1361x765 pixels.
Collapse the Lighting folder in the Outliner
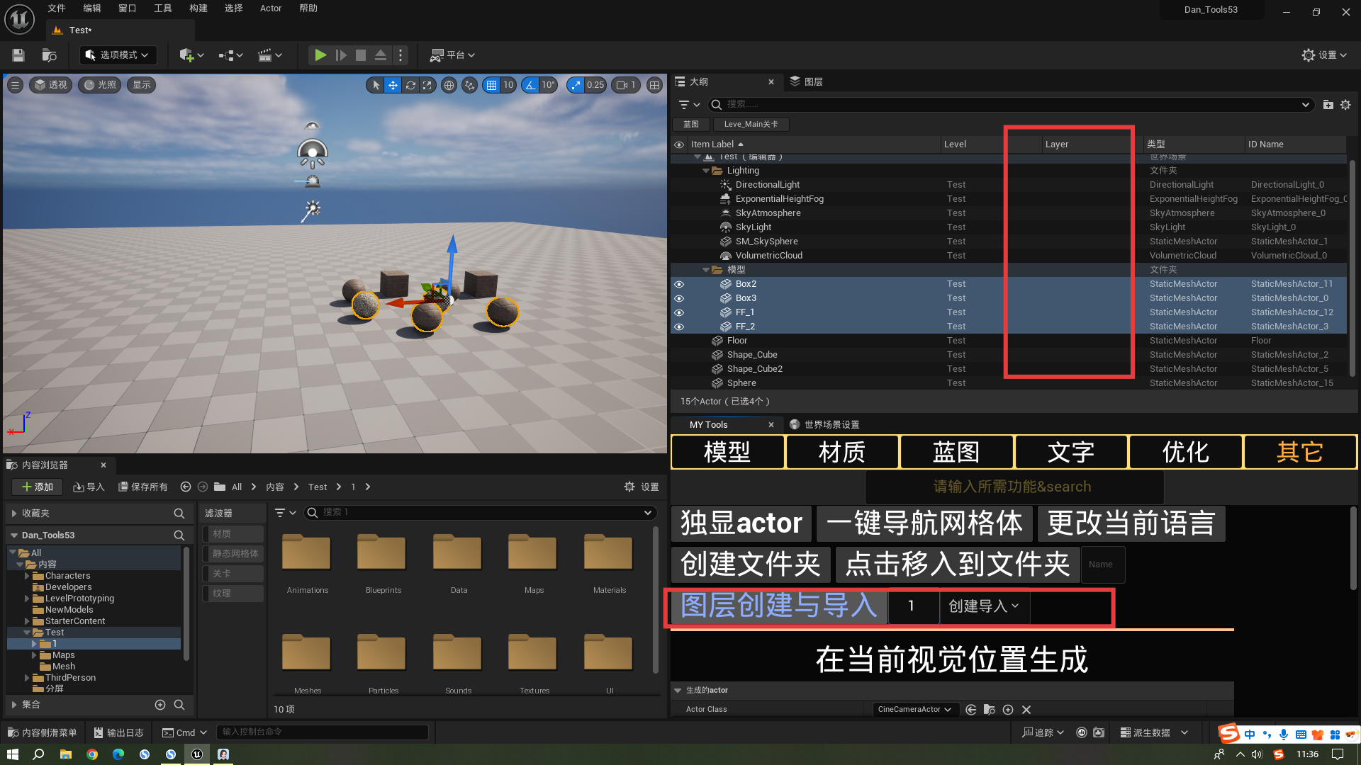pyautogui.click(x=706, y=171)
